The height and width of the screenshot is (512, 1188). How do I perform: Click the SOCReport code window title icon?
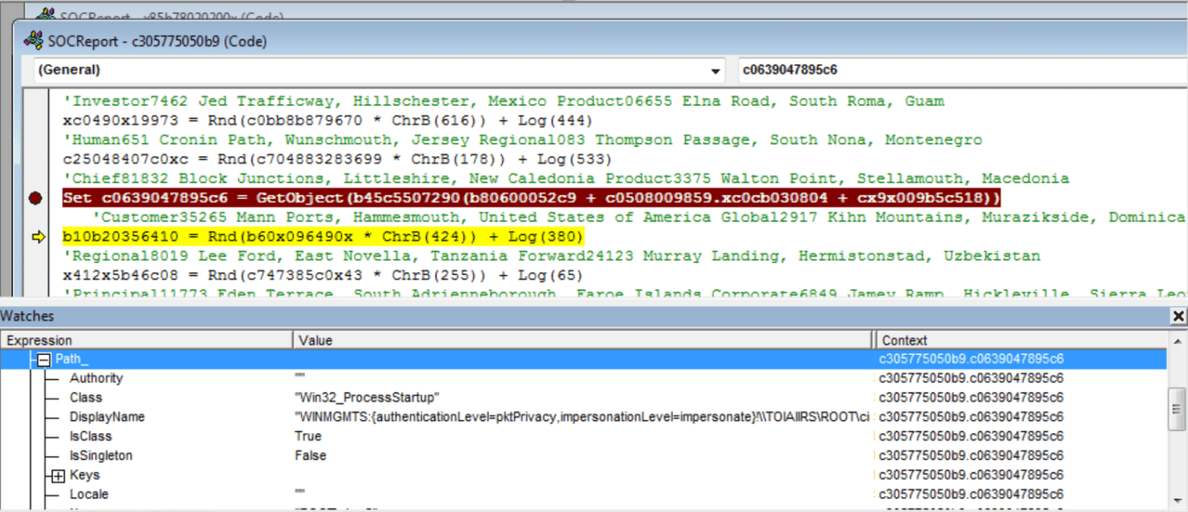point(34,40)
